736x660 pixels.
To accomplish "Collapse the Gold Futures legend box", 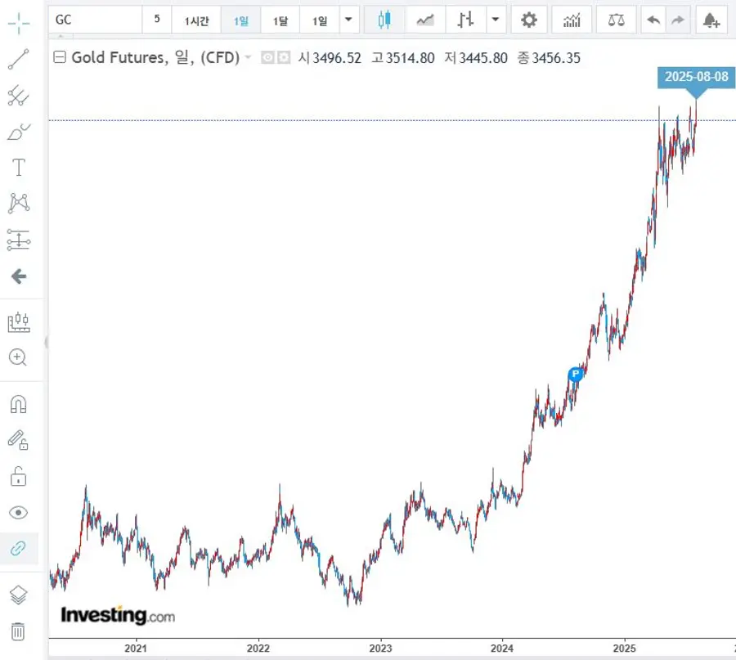I will 59,58.
